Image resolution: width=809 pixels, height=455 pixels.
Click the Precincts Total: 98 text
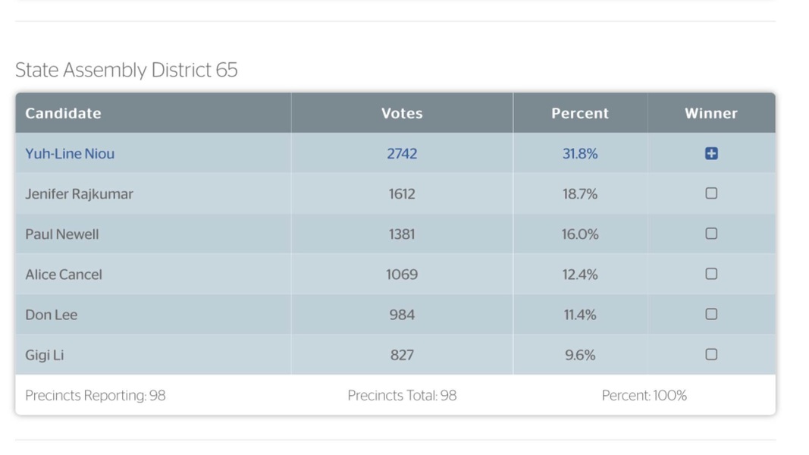(402, 395)
